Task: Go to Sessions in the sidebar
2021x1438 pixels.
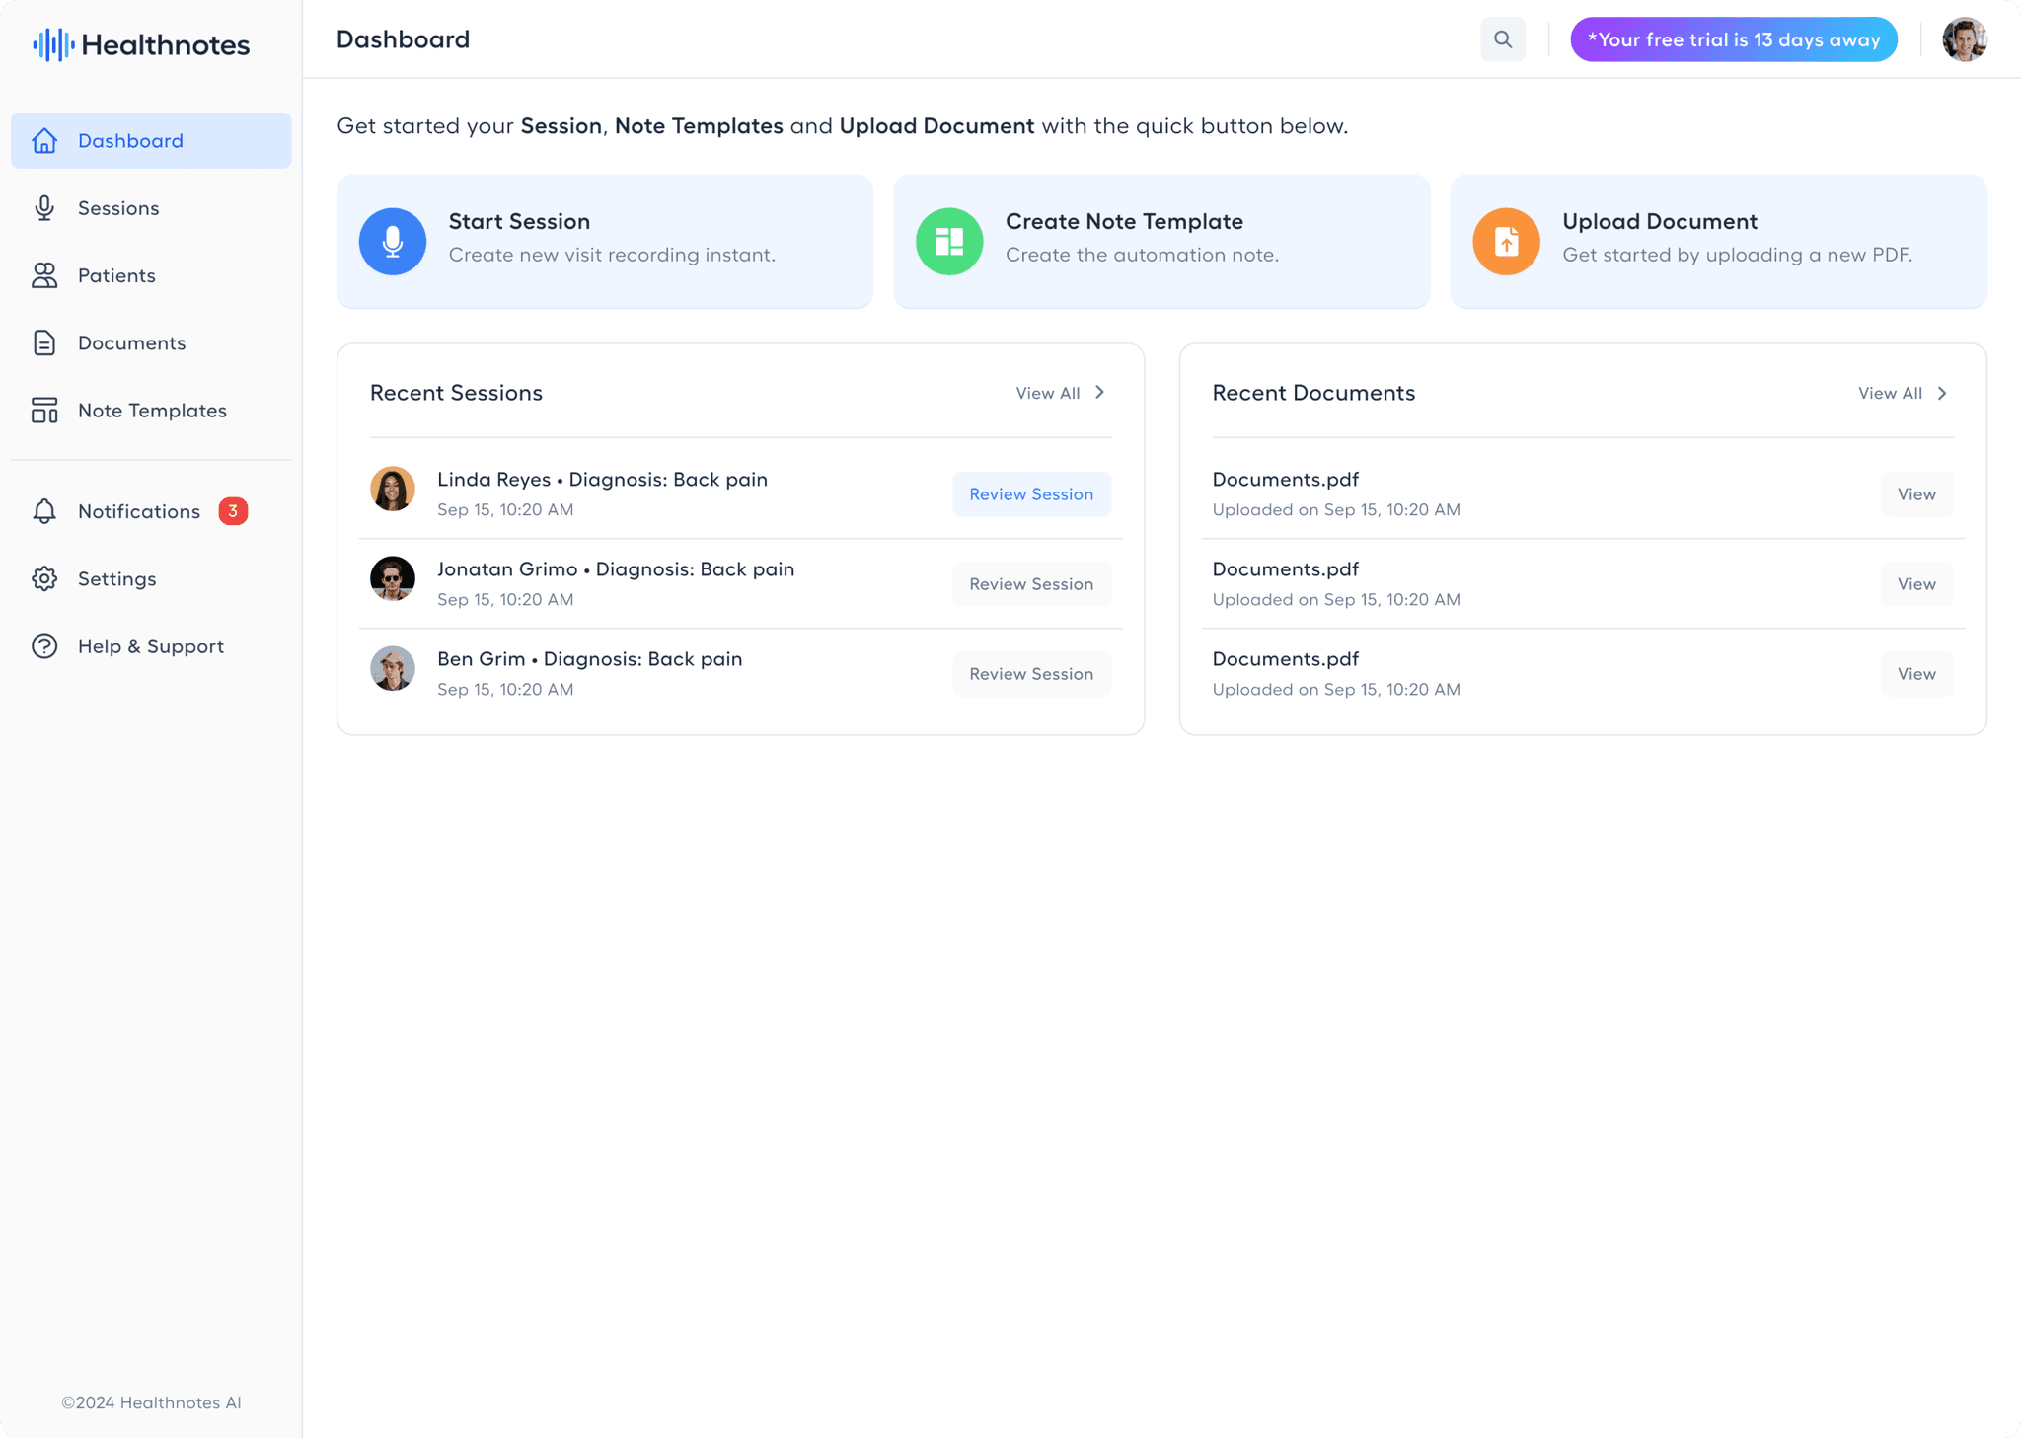Action: [118, 208]
